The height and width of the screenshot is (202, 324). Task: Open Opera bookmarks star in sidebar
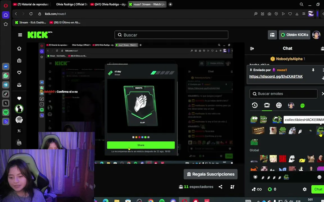[x=6, y=24]
